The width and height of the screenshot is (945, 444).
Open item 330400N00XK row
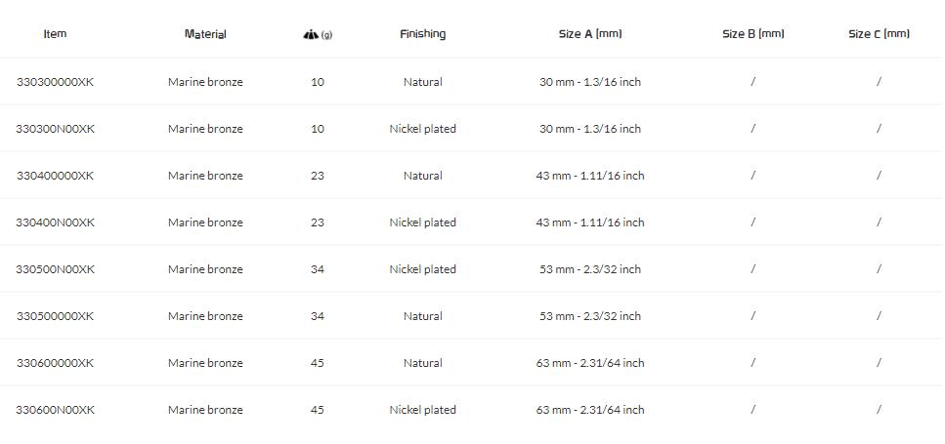coord(55,222)
